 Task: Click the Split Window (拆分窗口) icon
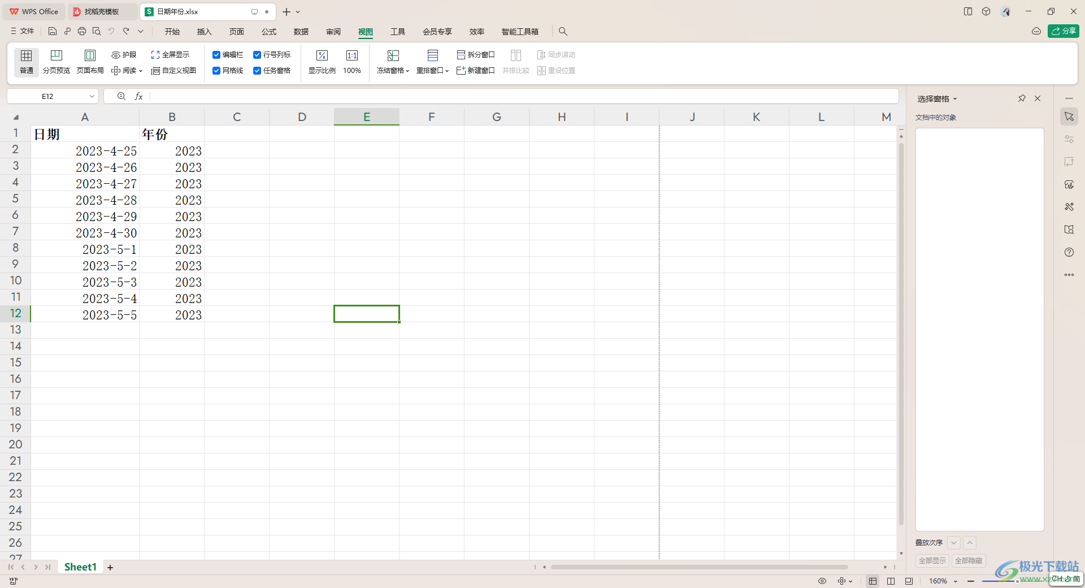click(x=476, y=55)
